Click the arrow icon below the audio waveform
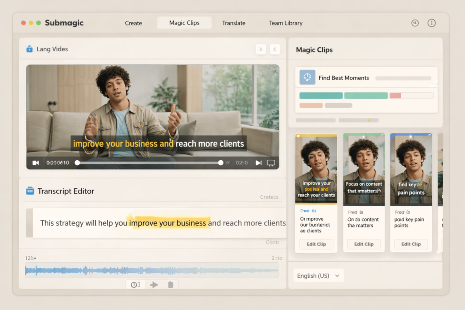This screenshot has height=310, width=465. tap(153, 284)
